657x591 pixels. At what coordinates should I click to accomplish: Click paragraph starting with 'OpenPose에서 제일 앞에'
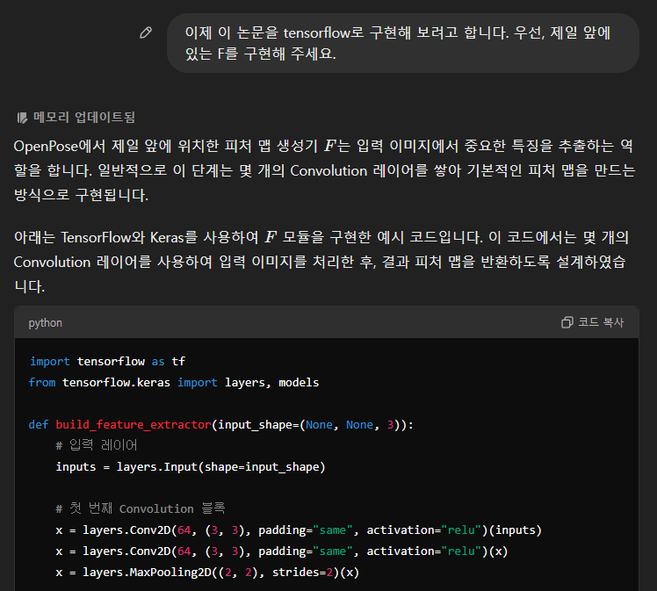pyautogui.click(x=325, y=170)
